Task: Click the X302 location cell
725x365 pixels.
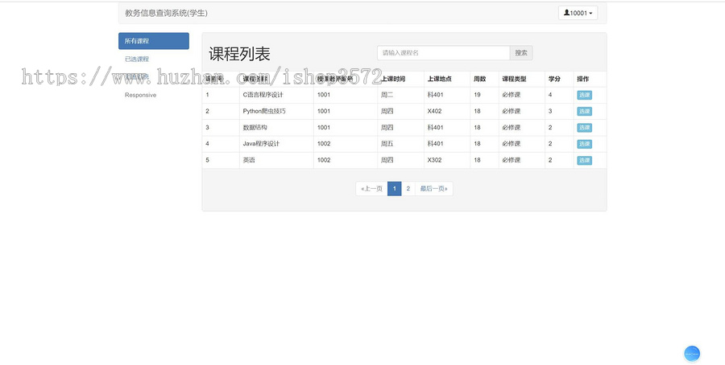Action: [435, 160]
